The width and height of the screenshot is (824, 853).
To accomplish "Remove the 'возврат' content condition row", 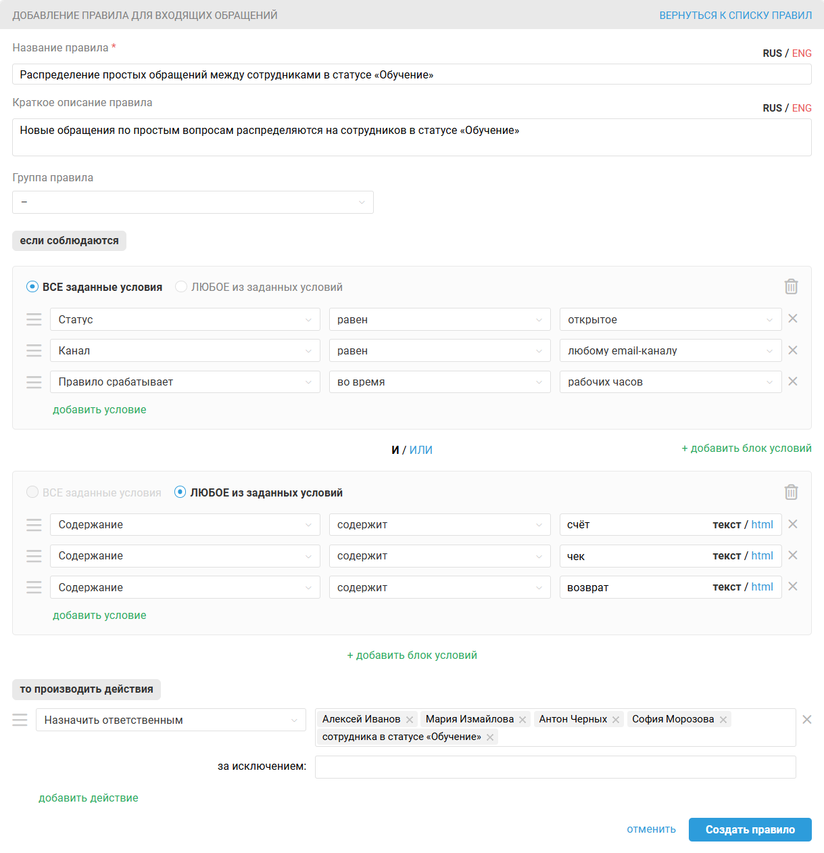I will [793, 586].
